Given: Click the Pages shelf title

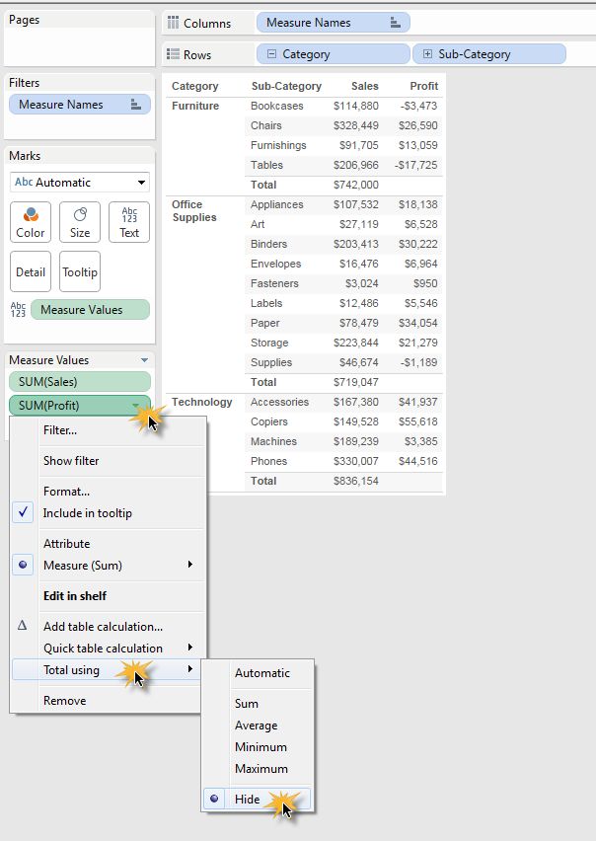Looking at the screenshot, I should coord(24,20).
